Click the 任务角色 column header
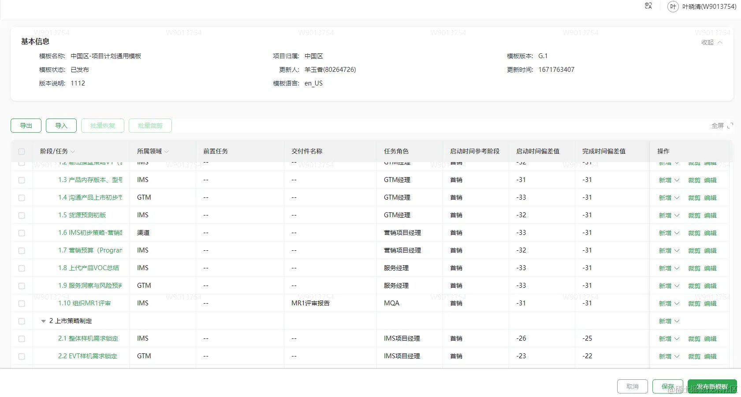This screenshot has height=397, width=741. pyautogui.click(x=396, y=151)
